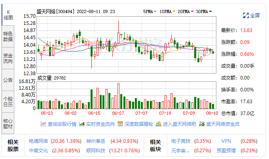The height and width of the screenshot is (159, 269).
Task: Click the 总市值 value 37.0亿
Action: click(247, 114)
